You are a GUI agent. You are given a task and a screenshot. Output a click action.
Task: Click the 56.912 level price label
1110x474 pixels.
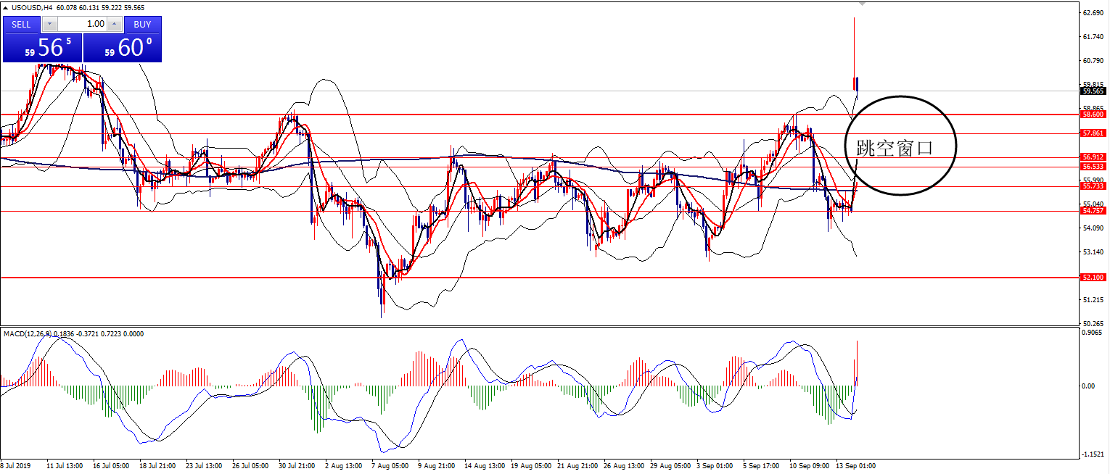[x=1093, y=157]
